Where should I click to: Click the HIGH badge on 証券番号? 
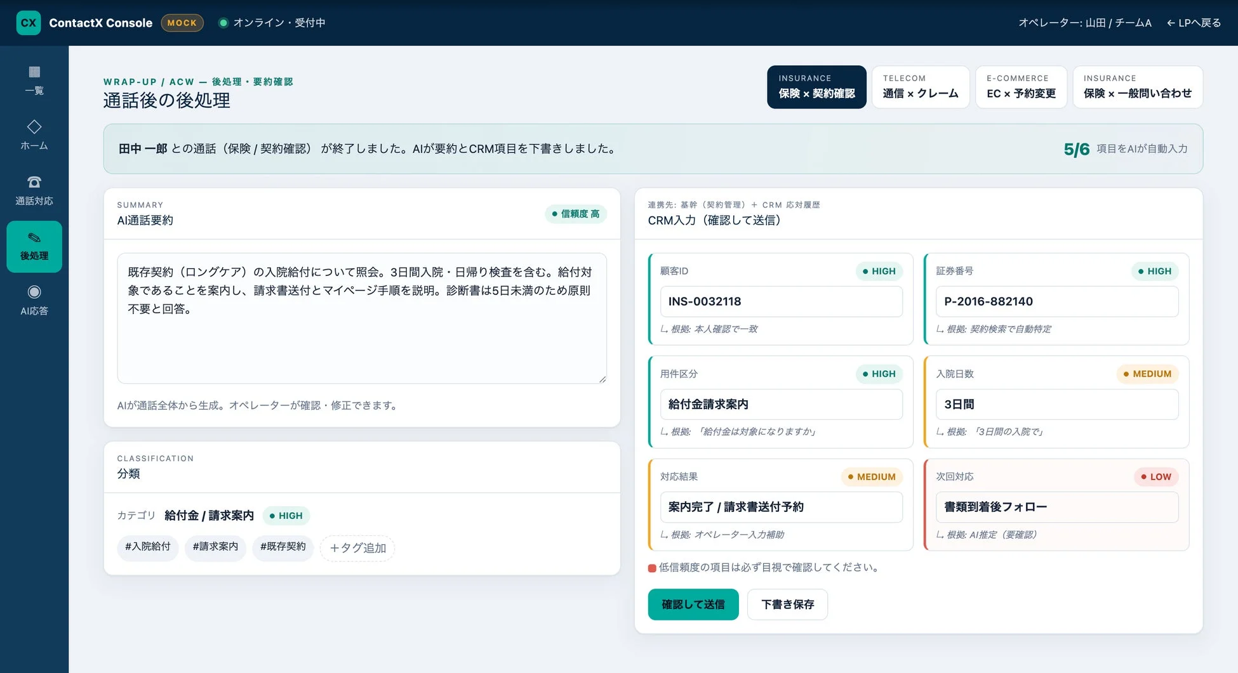pyautogui.click(x=1155, y=271)
